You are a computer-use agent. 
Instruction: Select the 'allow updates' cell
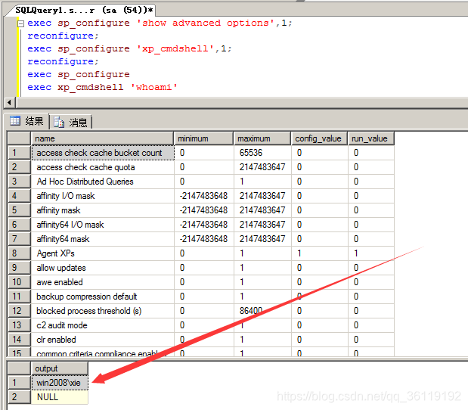103,268
